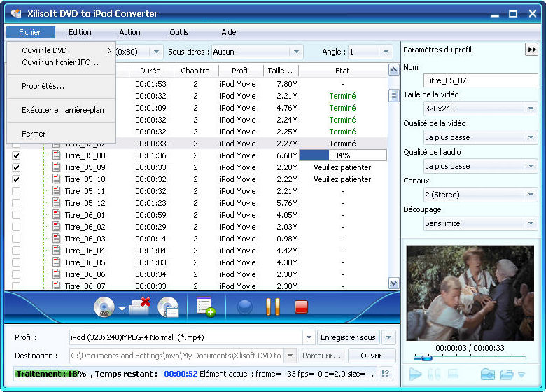Choose 'Exécuter en arrière-plan' menu entry
Viewport: 546px width, 392px height.
coord(62,110)
